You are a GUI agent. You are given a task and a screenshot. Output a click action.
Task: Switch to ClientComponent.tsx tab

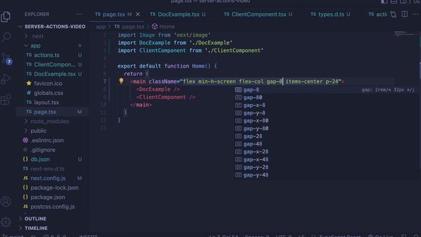click(x=258, y=14)
